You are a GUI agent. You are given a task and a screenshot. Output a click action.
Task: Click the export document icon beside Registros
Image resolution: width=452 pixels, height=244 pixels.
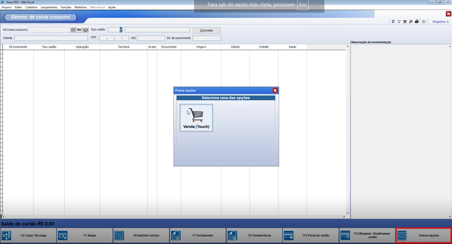(x=424, y=21)
